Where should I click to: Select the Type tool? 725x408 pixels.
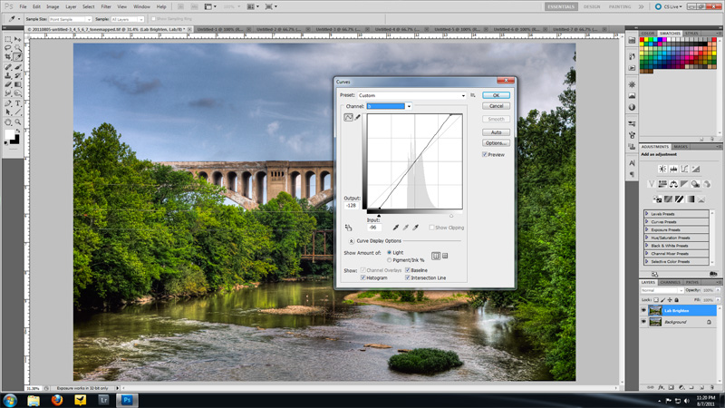tap(17, 102)
